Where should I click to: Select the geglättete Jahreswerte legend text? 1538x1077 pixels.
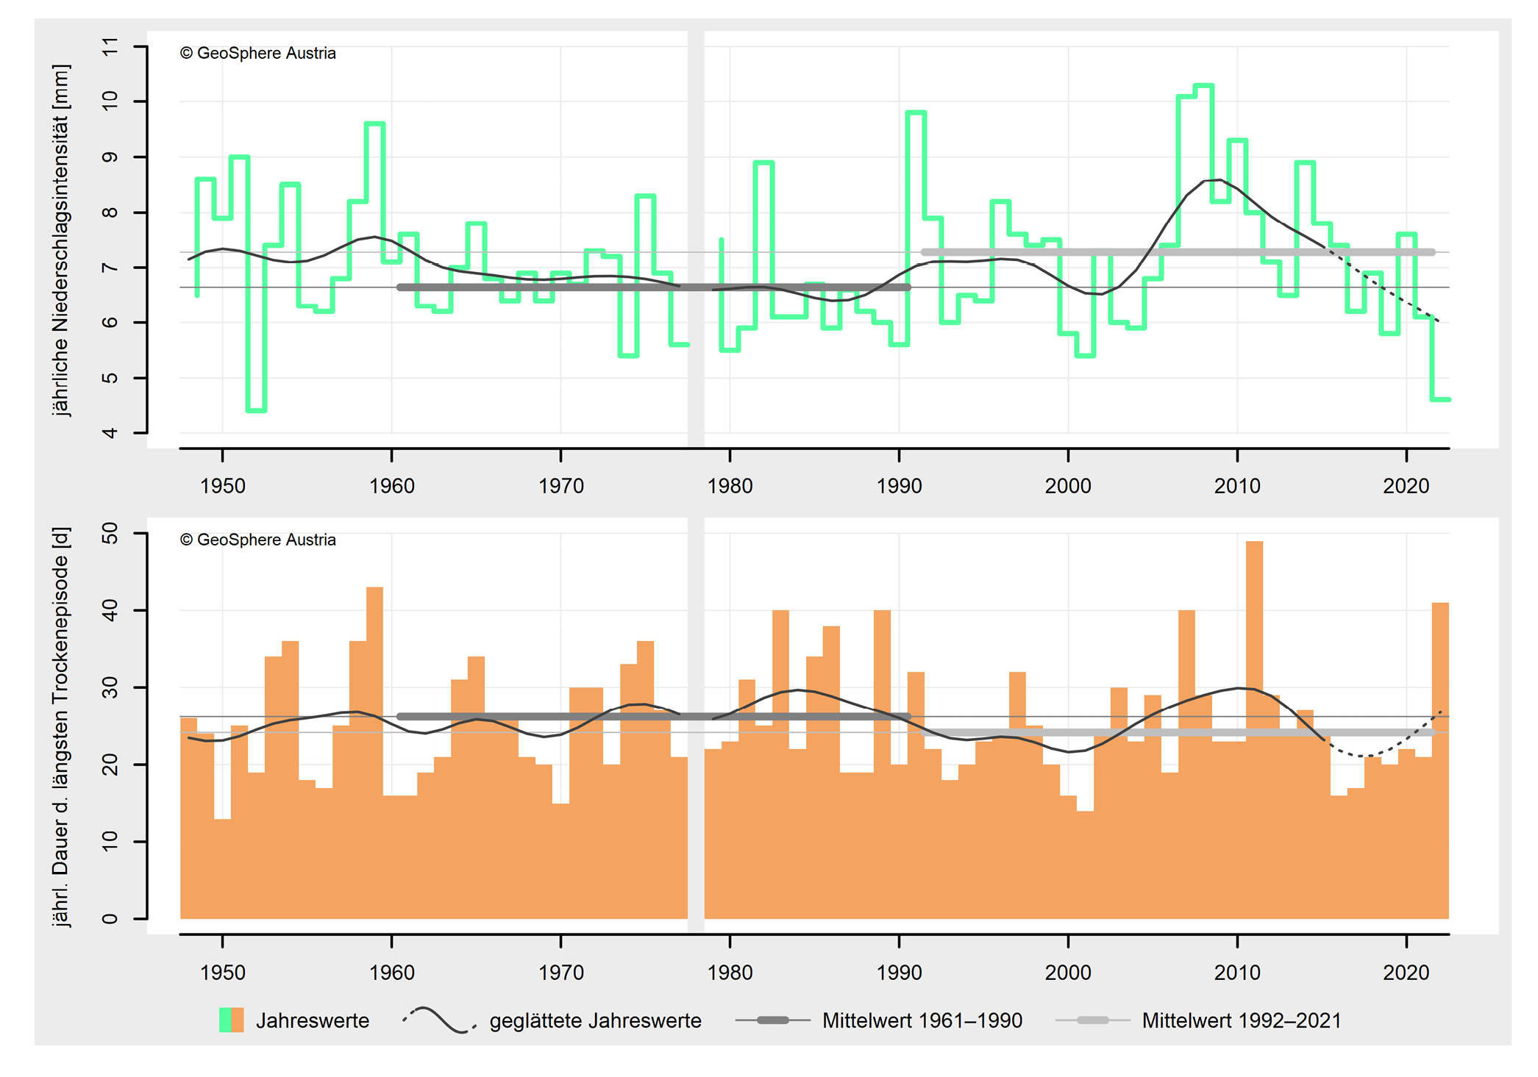click(595, 1020)
